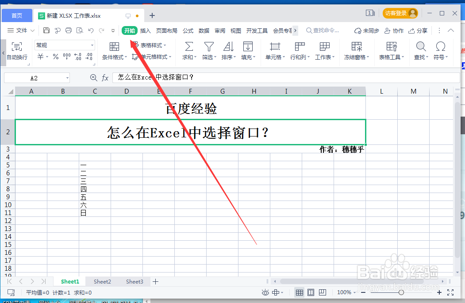
Task: Click the Print icon in quick toolbar
Action: coord(69,30)
